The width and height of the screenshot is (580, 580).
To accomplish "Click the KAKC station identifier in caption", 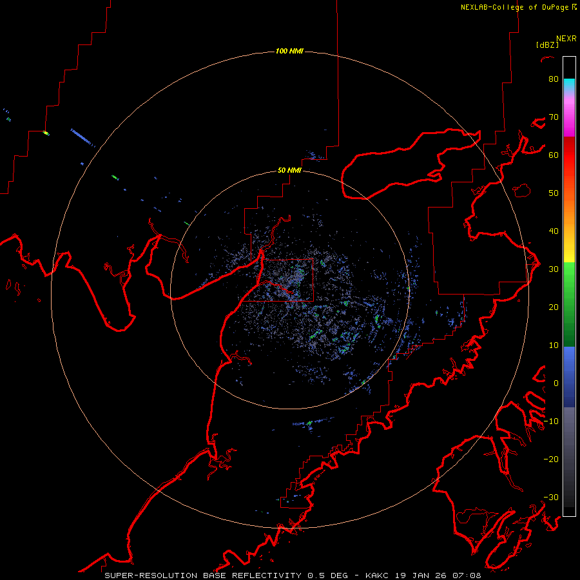I will click(x=376, y=575).
